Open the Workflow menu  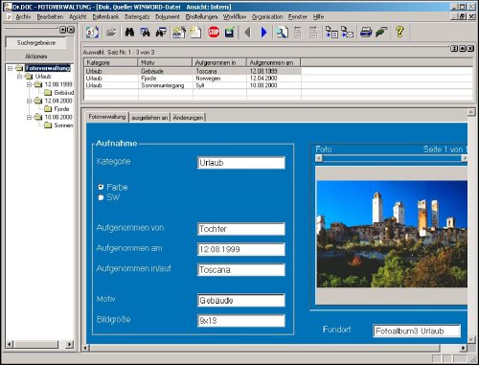pyautogui.click(x=235, y=16)
